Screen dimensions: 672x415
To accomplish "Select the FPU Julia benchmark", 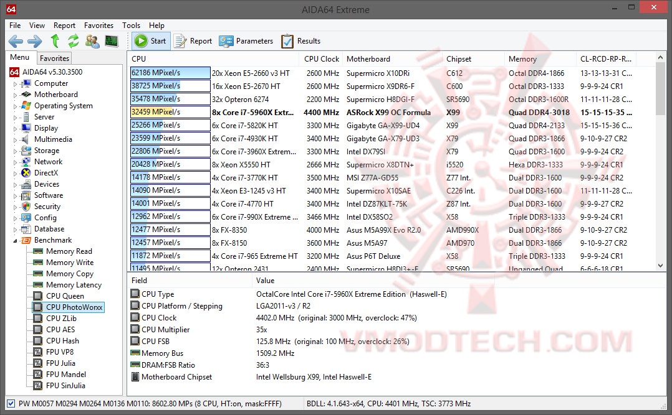I will click(x=61, y=363).
